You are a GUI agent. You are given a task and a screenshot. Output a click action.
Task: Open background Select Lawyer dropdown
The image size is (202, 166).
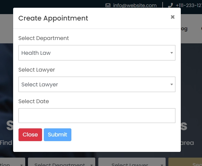click(x=132, y=162)
